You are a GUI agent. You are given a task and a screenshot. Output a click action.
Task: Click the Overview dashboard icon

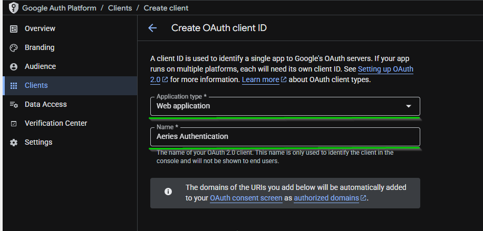pos(14,28)
